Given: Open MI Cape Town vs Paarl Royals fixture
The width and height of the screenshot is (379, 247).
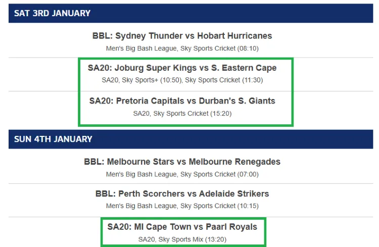Looking at the screenshot, I should click(x=182, y=227).
